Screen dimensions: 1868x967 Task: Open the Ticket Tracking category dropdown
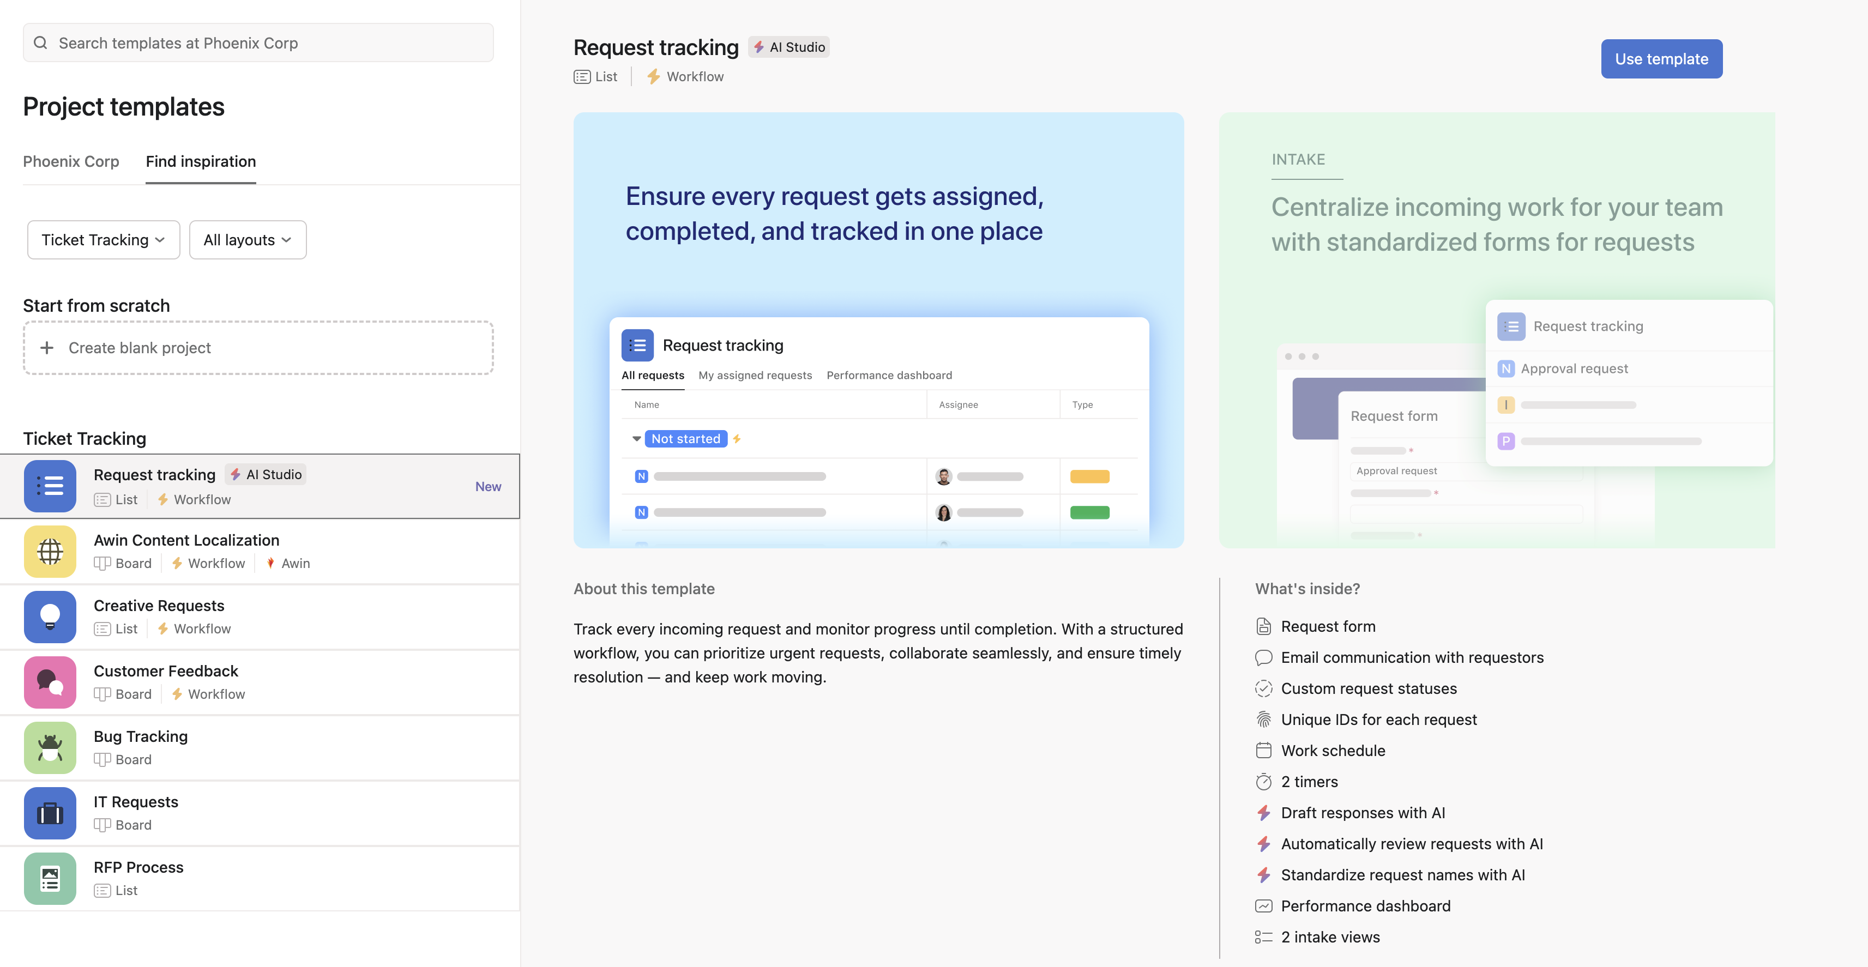click(x=103, y=240)
